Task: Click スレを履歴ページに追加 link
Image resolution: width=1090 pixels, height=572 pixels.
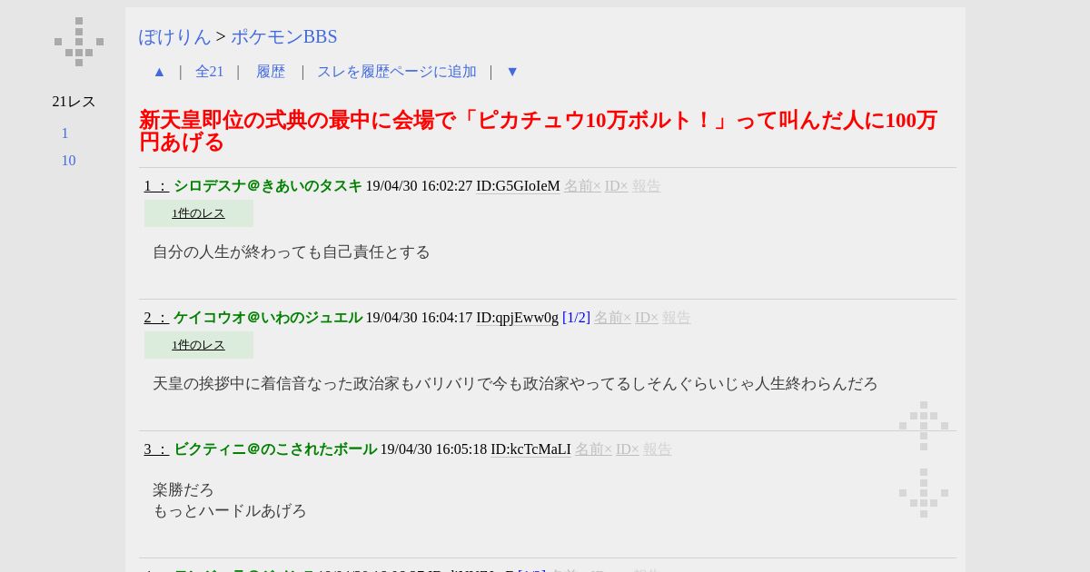Action: pyautogui.click(x=397, y=72)
